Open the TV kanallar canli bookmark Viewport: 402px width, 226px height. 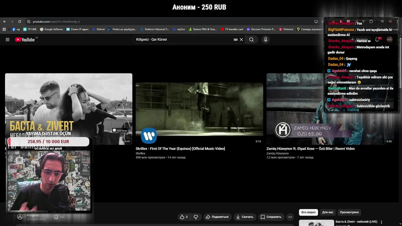[x=232, y=29]
